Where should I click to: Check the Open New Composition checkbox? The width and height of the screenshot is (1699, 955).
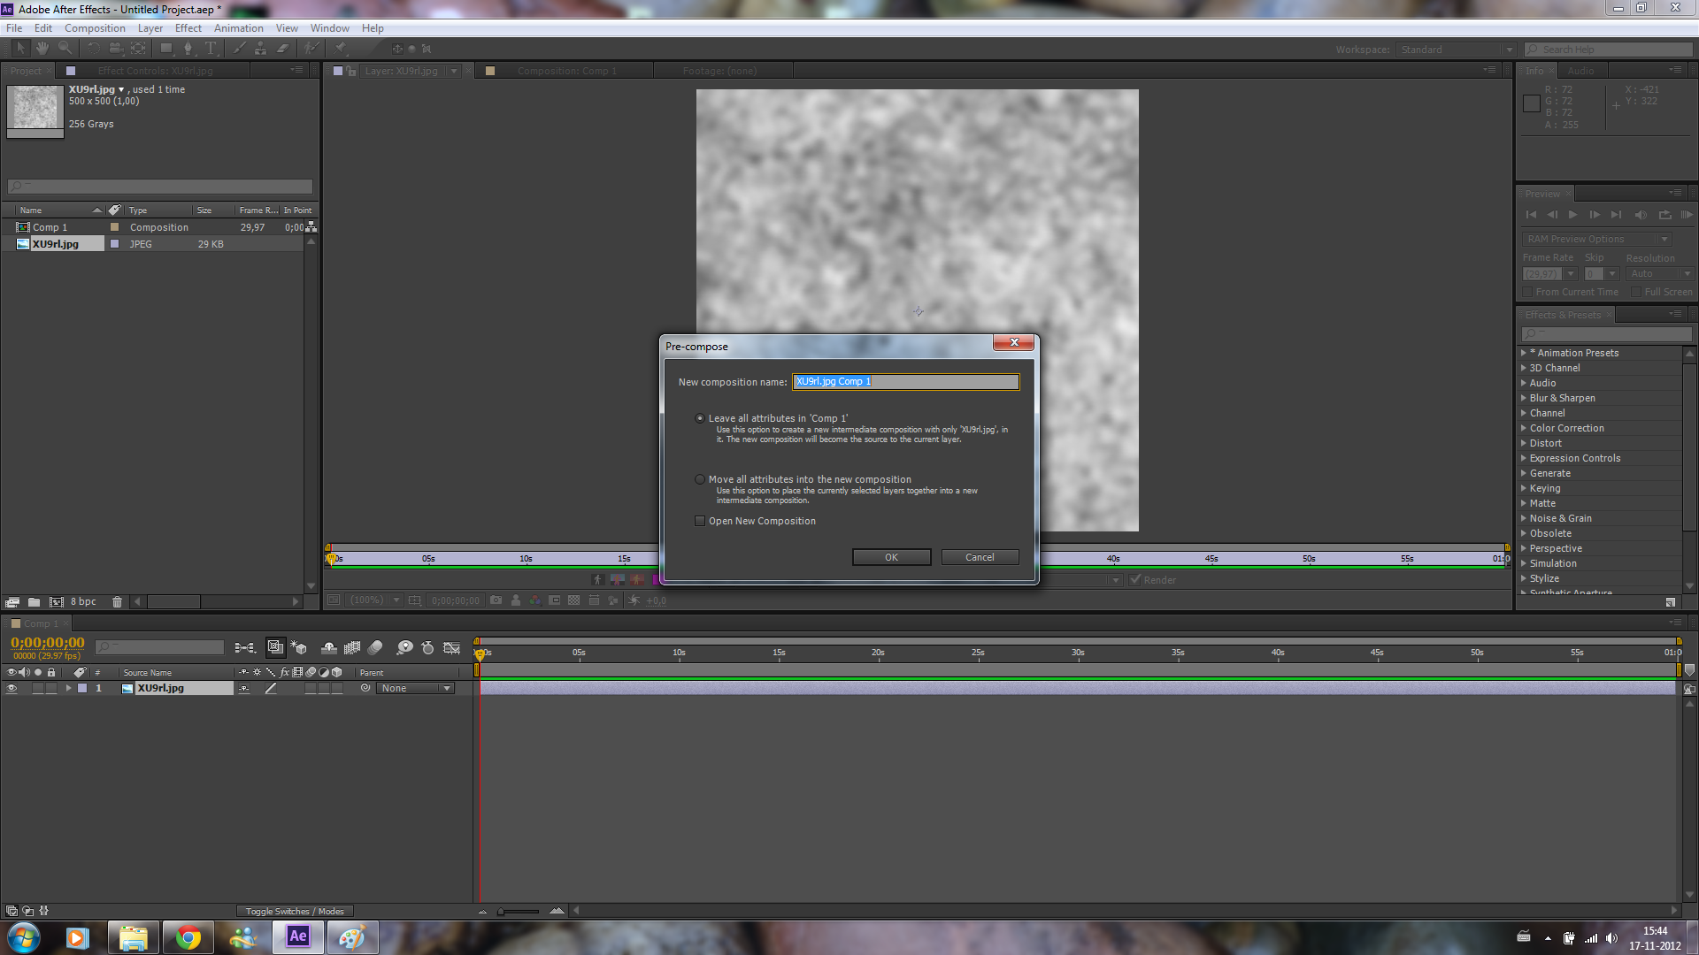pyautogui.click(x=700, y=521)
